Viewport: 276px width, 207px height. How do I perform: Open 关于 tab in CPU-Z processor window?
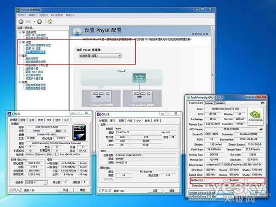click(x=66, y=120)
